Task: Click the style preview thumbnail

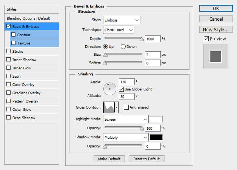Action: point(215,56)
